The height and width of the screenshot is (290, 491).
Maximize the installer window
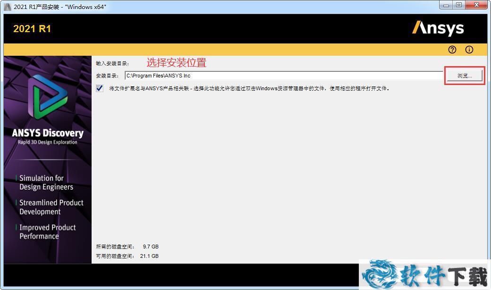pyautogui.click(x=458, y=5)
